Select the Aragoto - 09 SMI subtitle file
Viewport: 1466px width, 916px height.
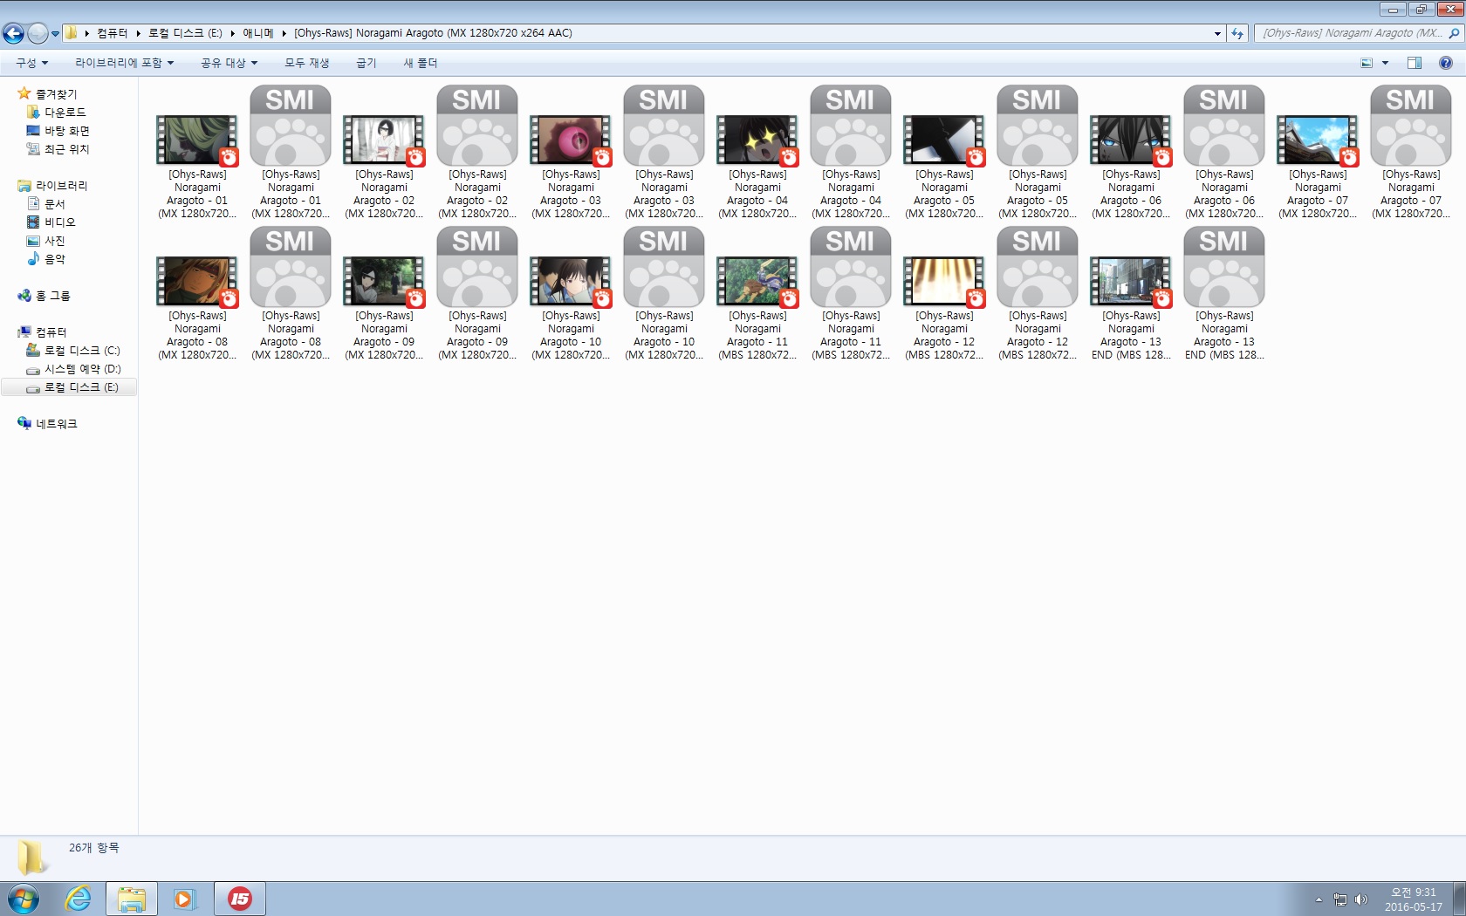pyautogui.click(x=477, y=267)
